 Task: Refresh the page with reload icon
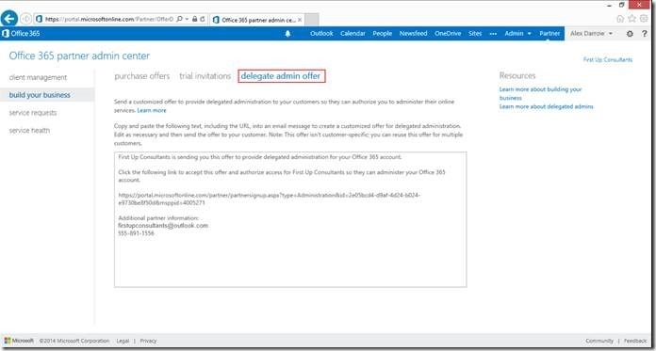point(203,19)
